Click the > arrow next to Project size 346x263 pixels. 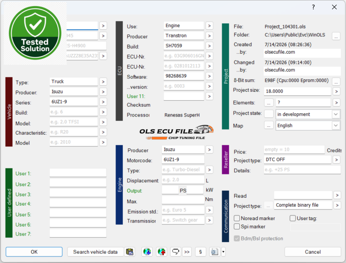(x=336, y=91)
